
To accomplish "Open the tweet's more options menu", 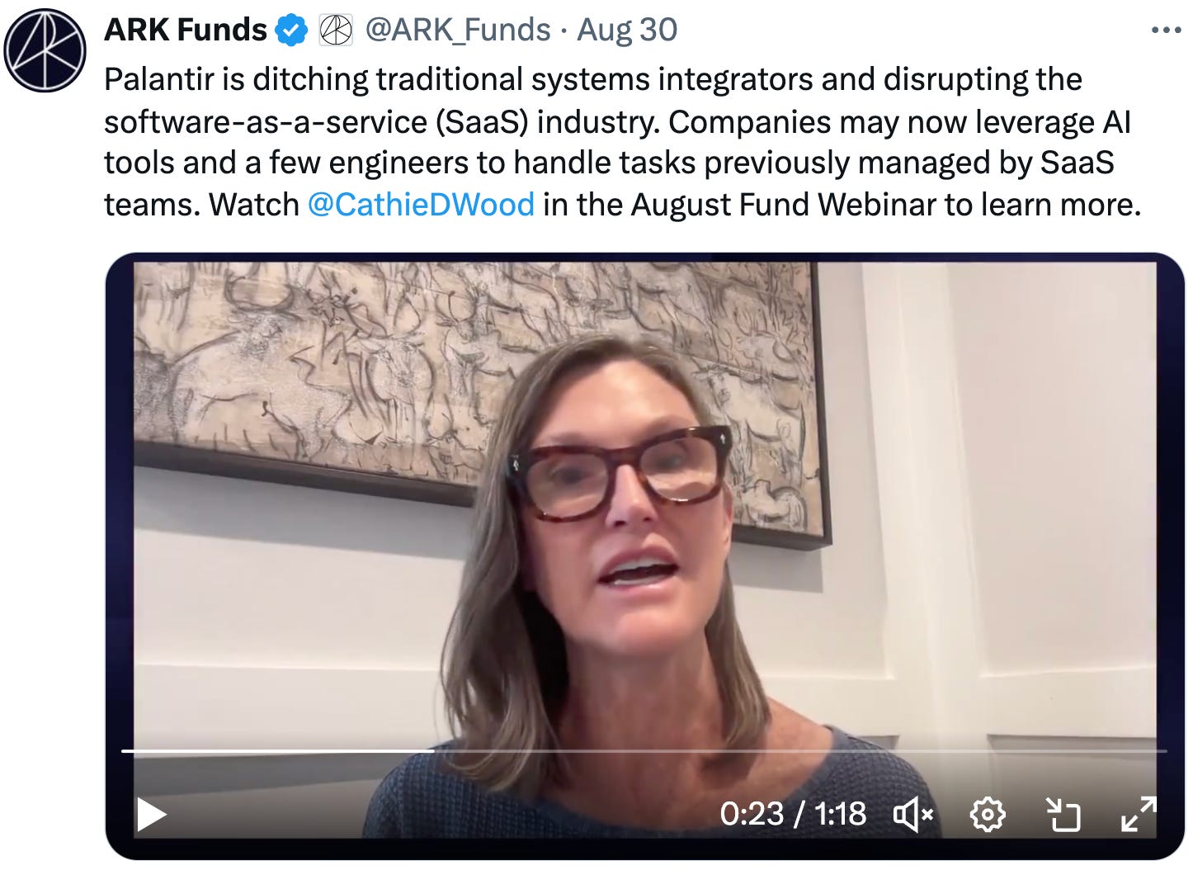I will click(1166, 31).
